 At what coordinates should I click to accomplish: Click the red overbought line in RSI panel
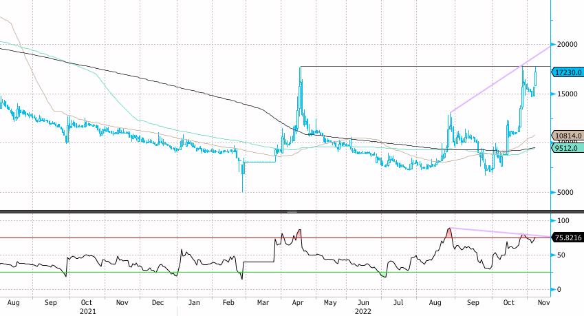point(206,238)
